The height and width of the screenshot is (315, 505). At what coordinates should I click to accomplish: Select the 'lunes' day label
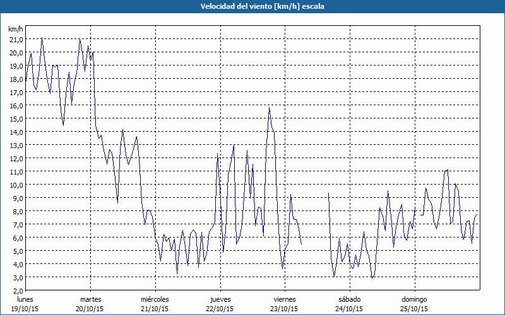coord(25,299)
